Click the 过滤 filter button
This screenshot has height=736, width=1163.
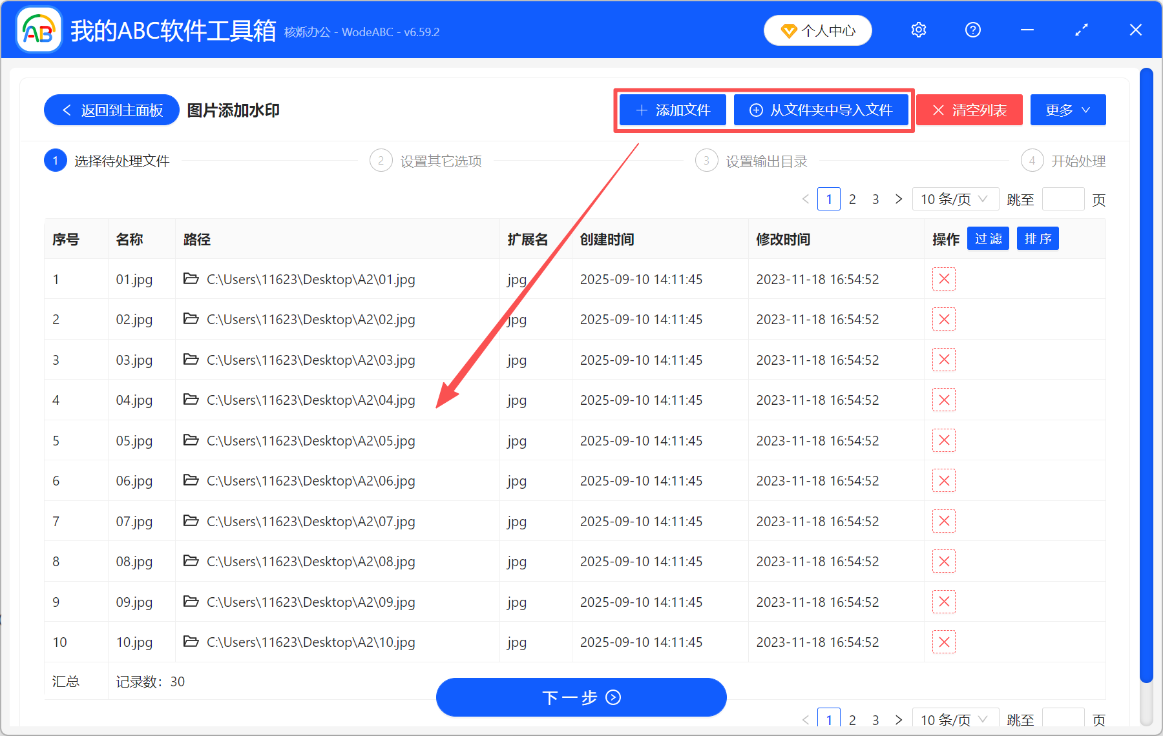click(x=988, y=239)
